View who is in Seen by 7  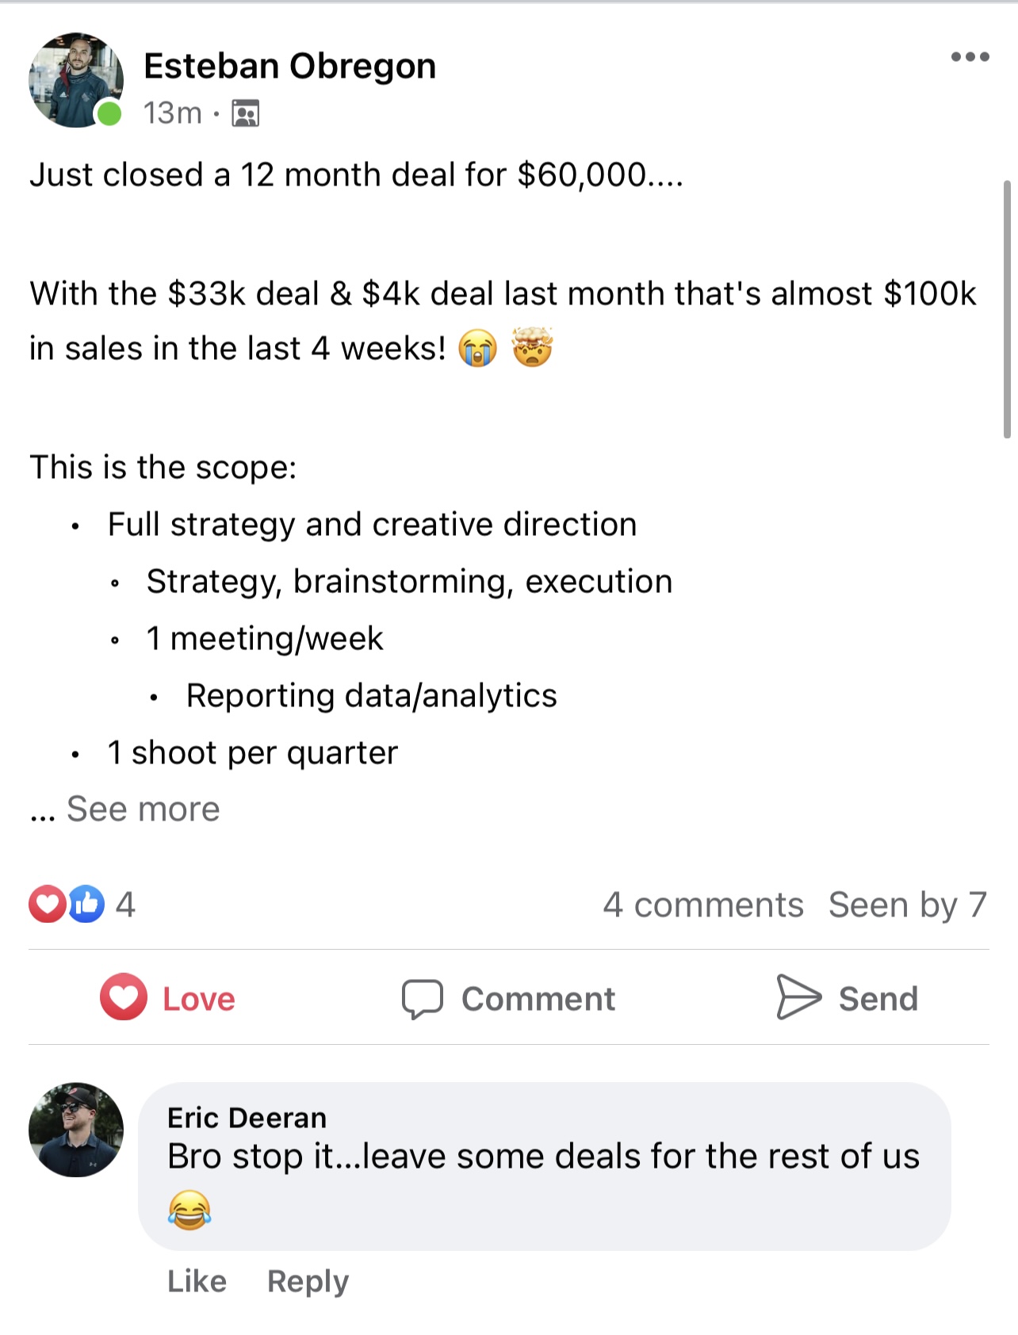(907, 905)
